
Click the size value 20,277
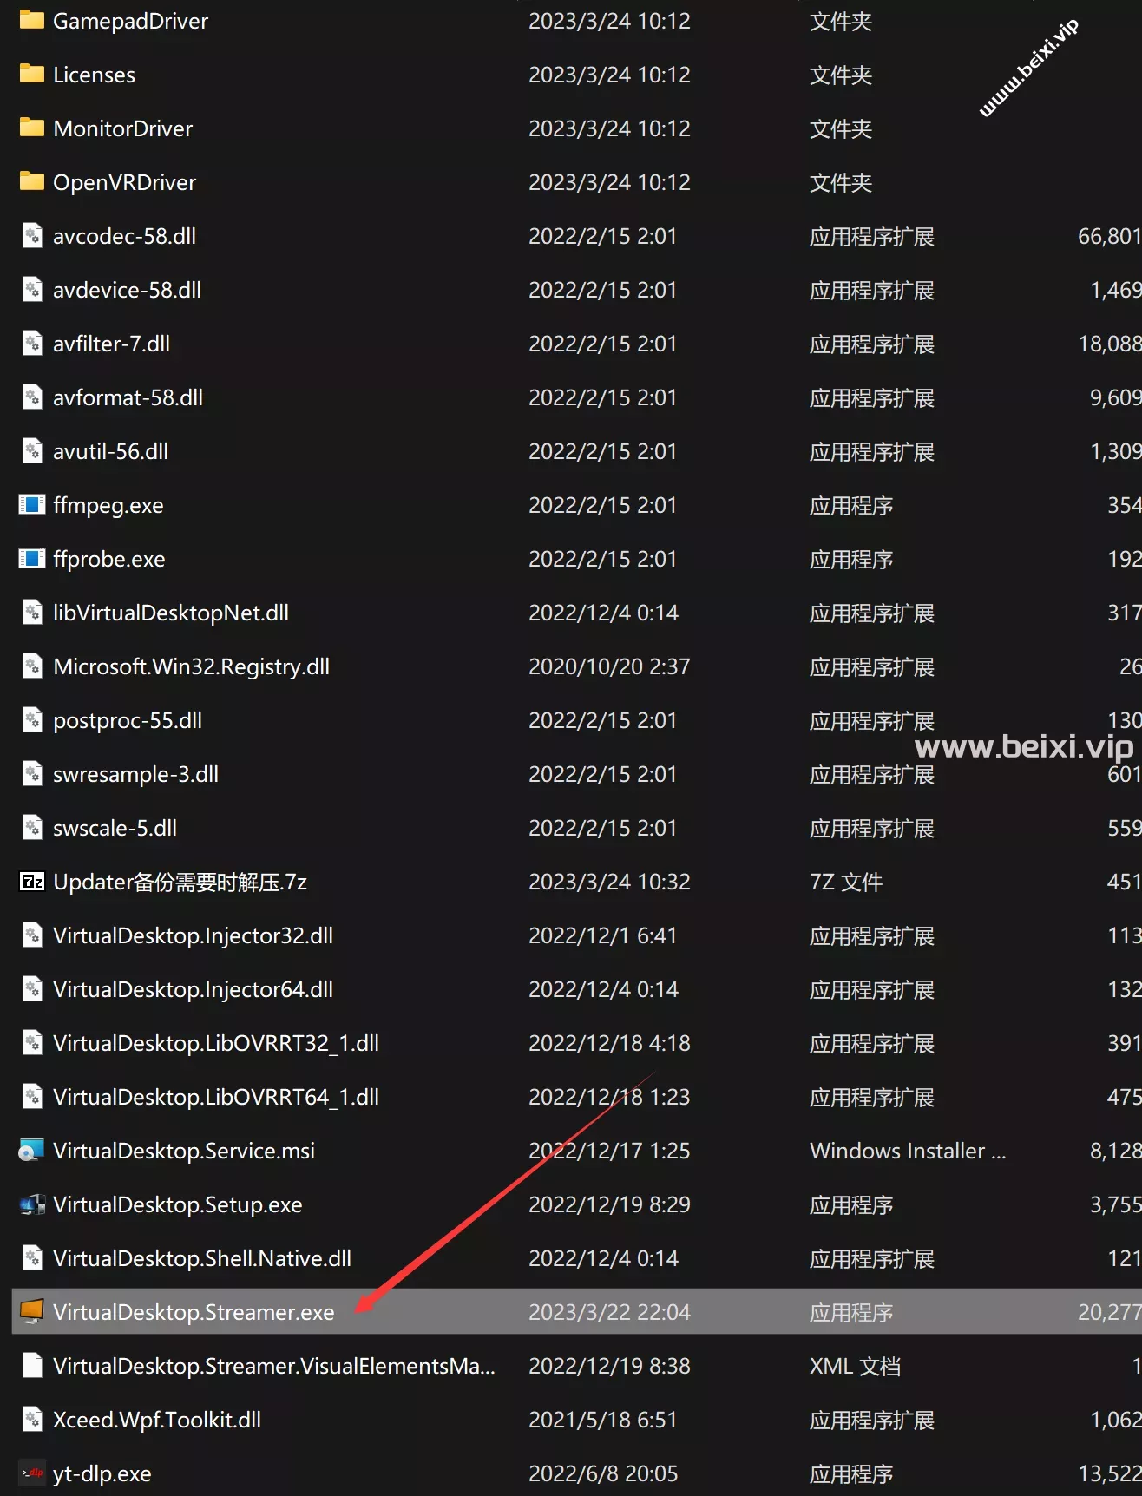coord(1109,1312)
